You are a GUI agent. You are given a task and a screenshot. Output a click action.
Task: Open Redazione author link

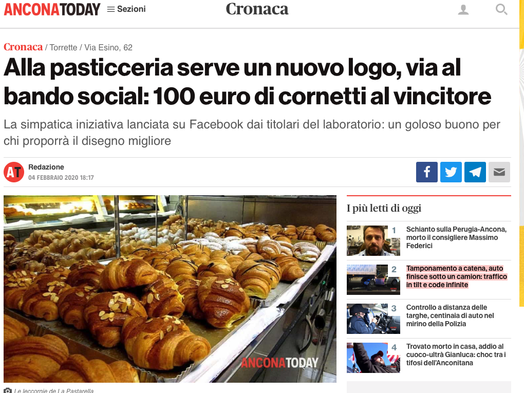coord(46,167)
